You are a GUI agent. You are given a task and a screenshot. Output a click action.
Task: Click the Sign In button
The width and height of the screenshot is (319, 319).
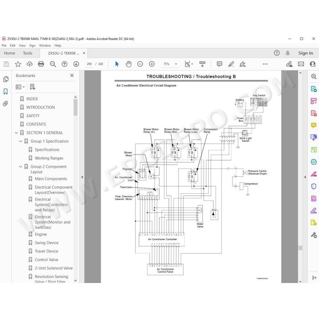[x=305, y=53]
